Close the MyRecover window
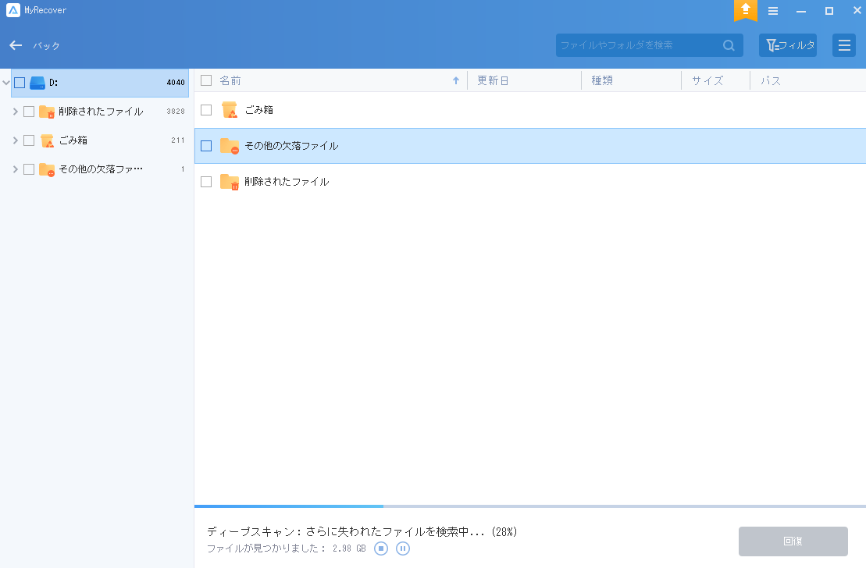866x568 pixels. [x=857, y=10]
